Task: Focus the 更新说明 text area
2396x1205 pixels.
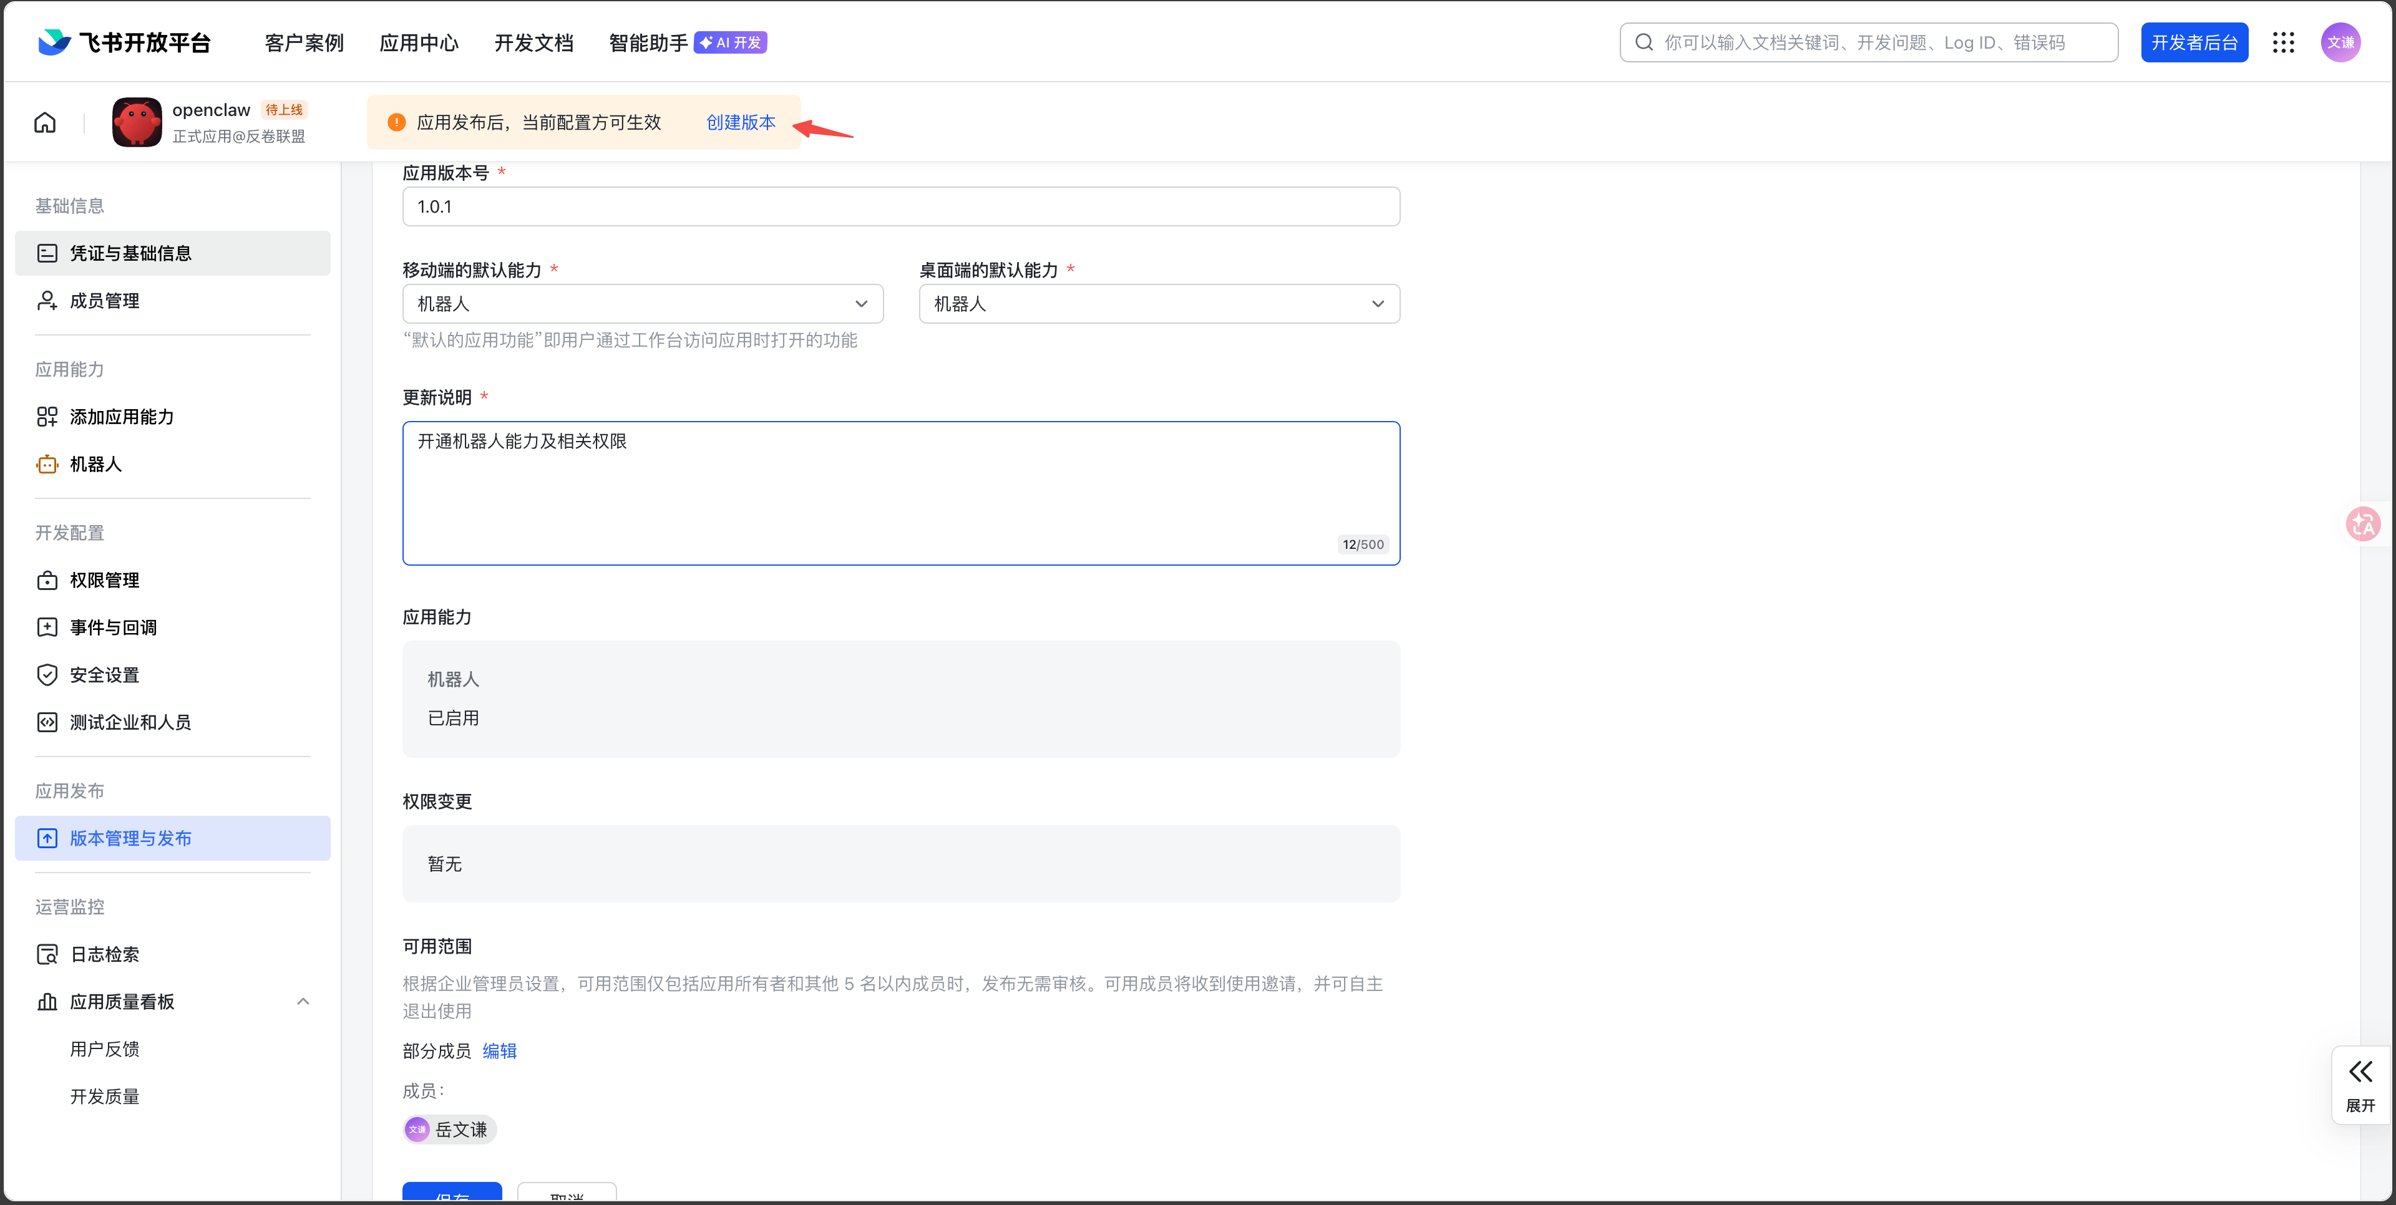Action: coord(901,493)
